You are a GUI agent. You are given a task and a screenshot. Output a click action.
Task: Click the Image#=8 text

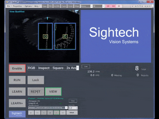coord(33,103)
